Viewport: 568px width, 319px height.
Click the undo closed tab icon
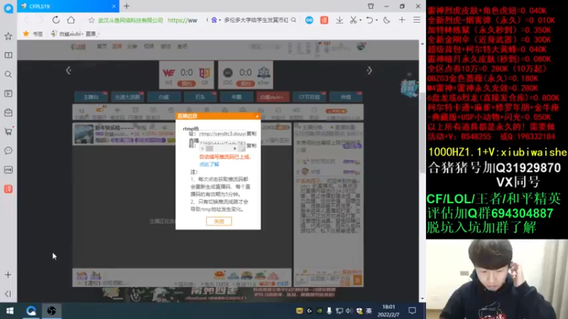tap(369, 21)
